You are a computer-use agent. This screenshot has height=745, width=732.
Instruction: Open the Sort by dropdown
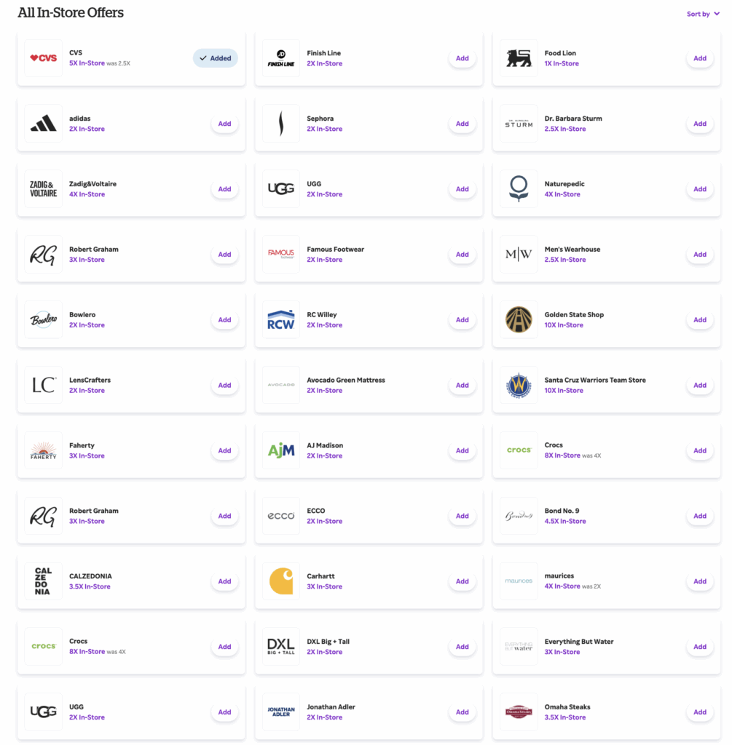(x=703, y=14)
